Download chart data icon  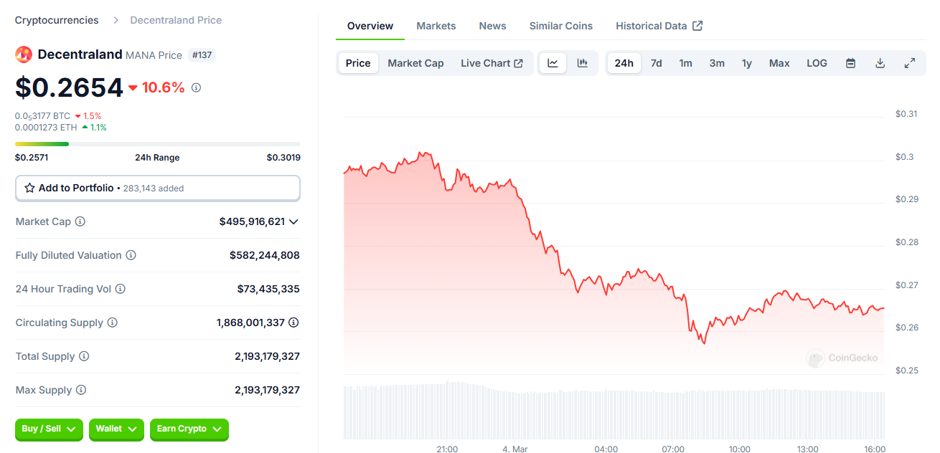(880, 63)
